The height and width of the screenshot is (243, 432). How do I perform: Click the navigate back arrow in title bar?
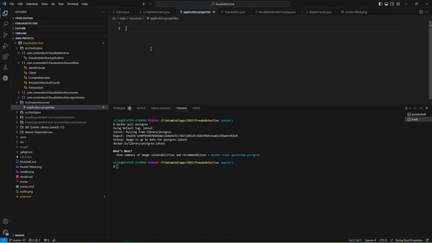pyautogui.click(x=144, y=4)
